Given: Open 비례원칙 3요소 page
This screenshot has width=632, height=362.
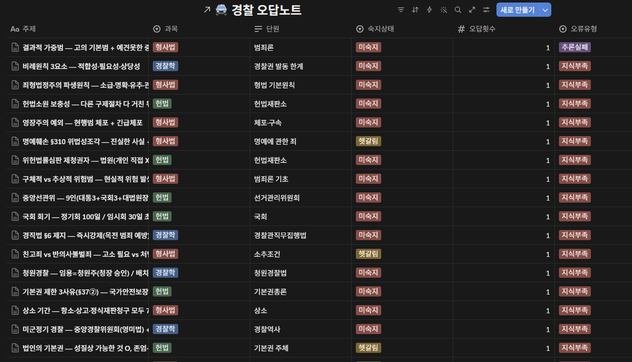Looking at the screenshot, I should tap(81, 66).
